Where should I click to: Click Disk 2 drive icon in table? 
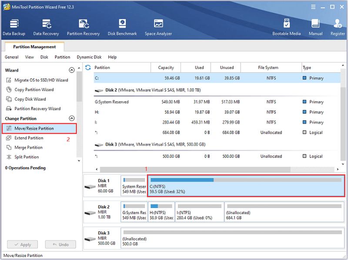[99, 91]
